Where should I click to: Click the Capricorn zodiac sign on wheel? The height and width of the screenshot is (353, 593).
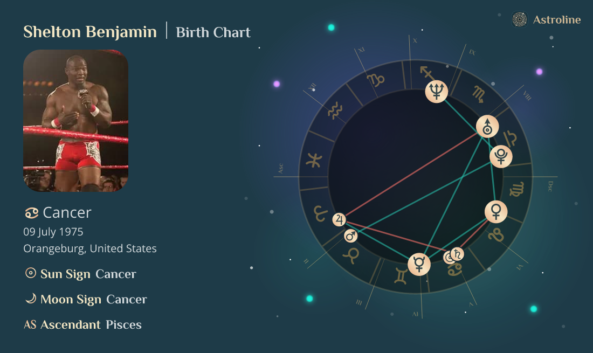(x=376, y=81)
